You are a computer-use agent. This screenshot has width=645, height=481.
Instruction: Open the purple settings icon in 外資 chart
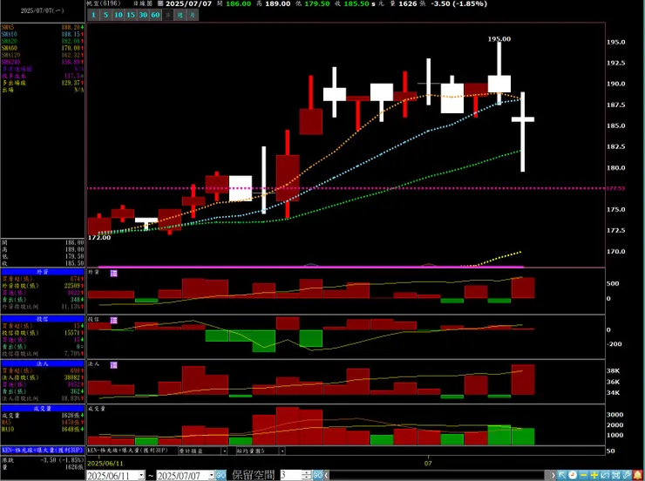(x=114, y=274)
